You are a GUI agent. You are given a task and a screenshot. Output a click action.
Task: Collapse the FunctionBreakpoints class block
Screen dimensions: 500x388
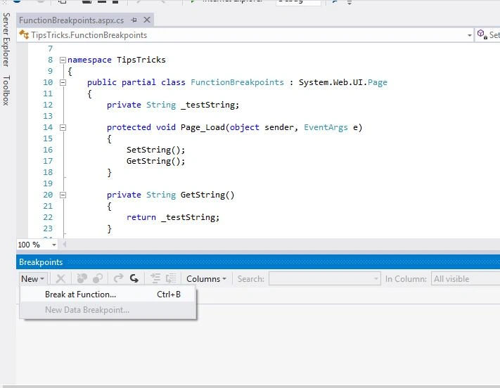[63, 82]
